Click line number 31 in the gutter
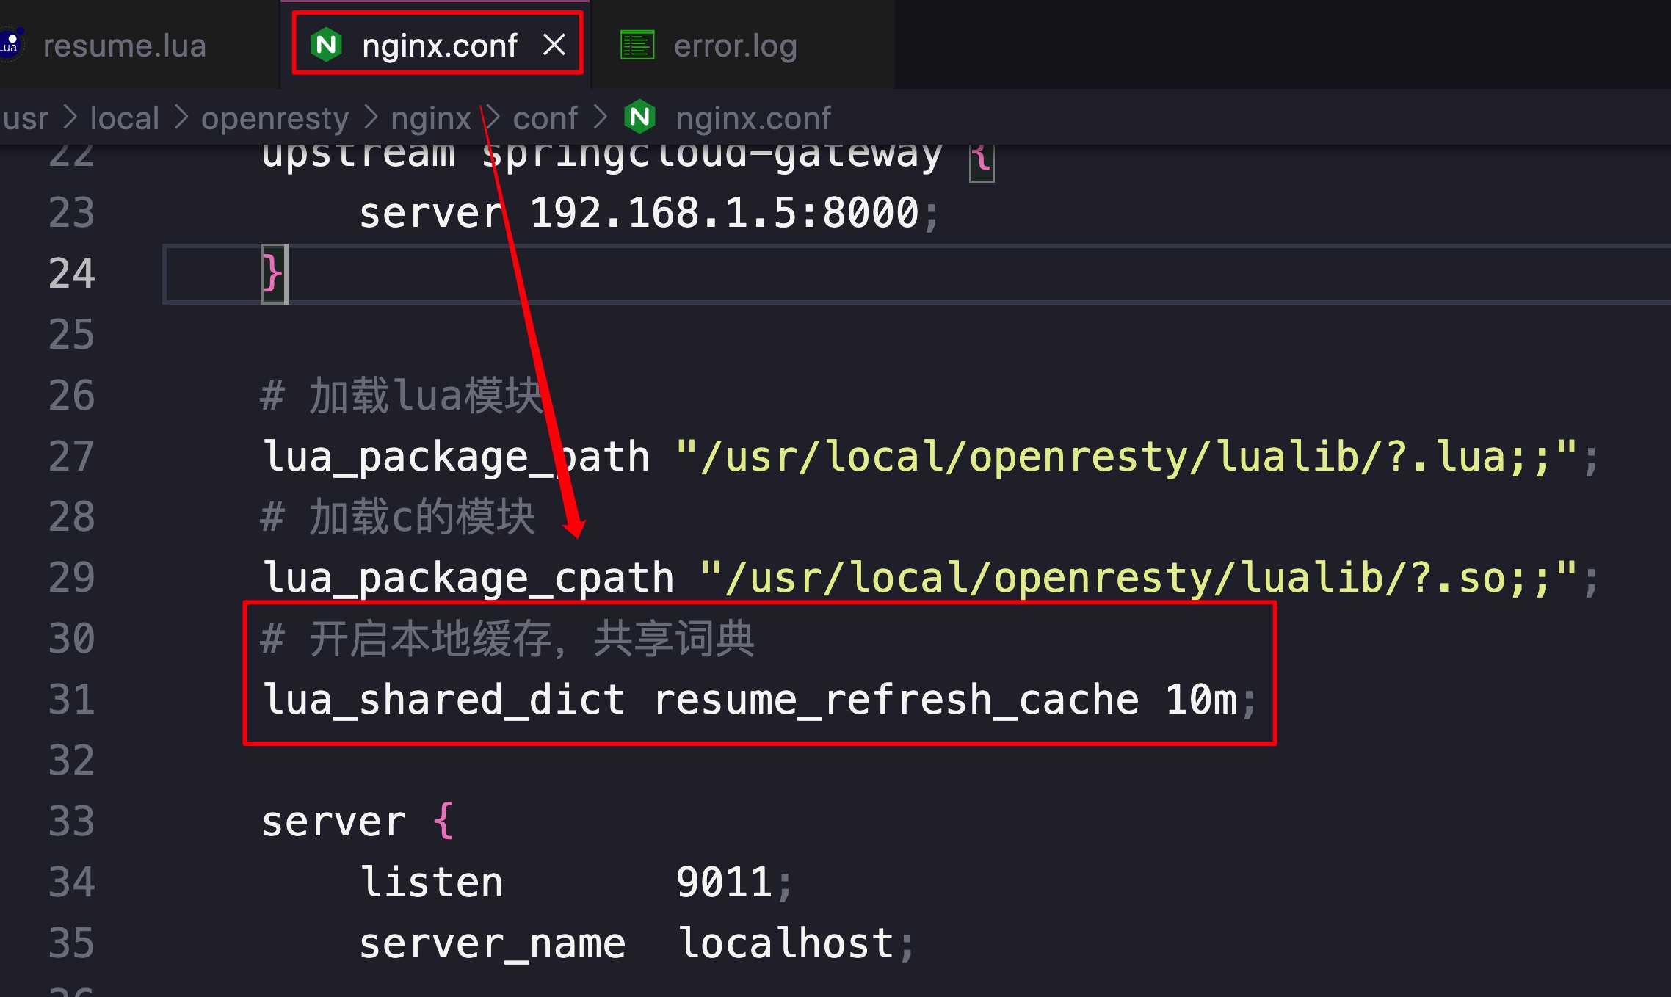The height and width of the screenshot is (997, 1671). coord(71,699)
